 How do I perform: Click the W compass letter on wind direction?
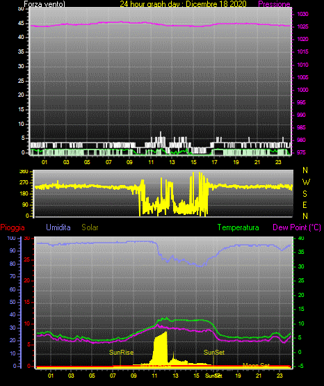click(306, 182)
